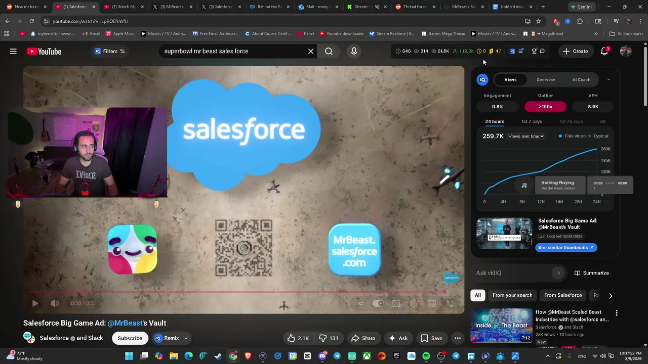Viewport: 648px width, 364px height.
Task: Expand the Remix dropdown arrow
Action: click(x=186, y=338)
